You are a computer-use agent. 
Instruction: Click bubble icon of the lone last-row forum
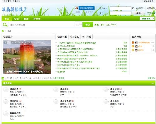click(x=6, y=114)
